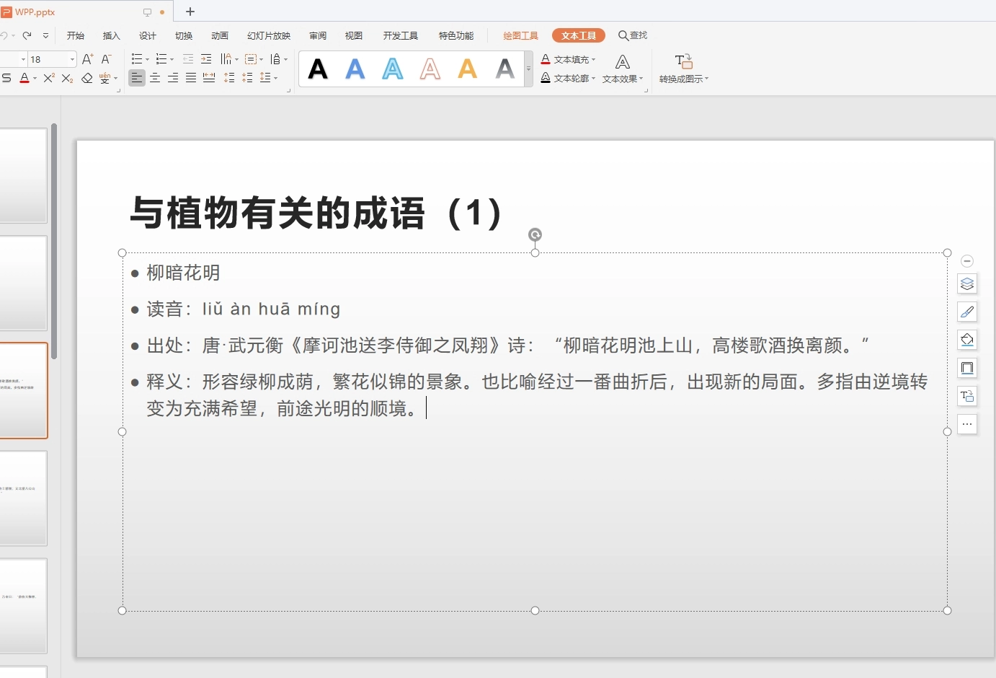Select selected slide thumbnail with orange border
The image size is (996, 678).
pos(23,390)
